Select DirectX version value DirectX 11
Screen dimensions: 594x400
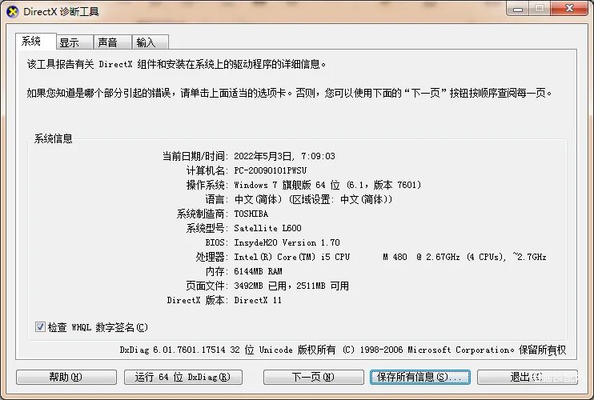[x=258, y=300]
